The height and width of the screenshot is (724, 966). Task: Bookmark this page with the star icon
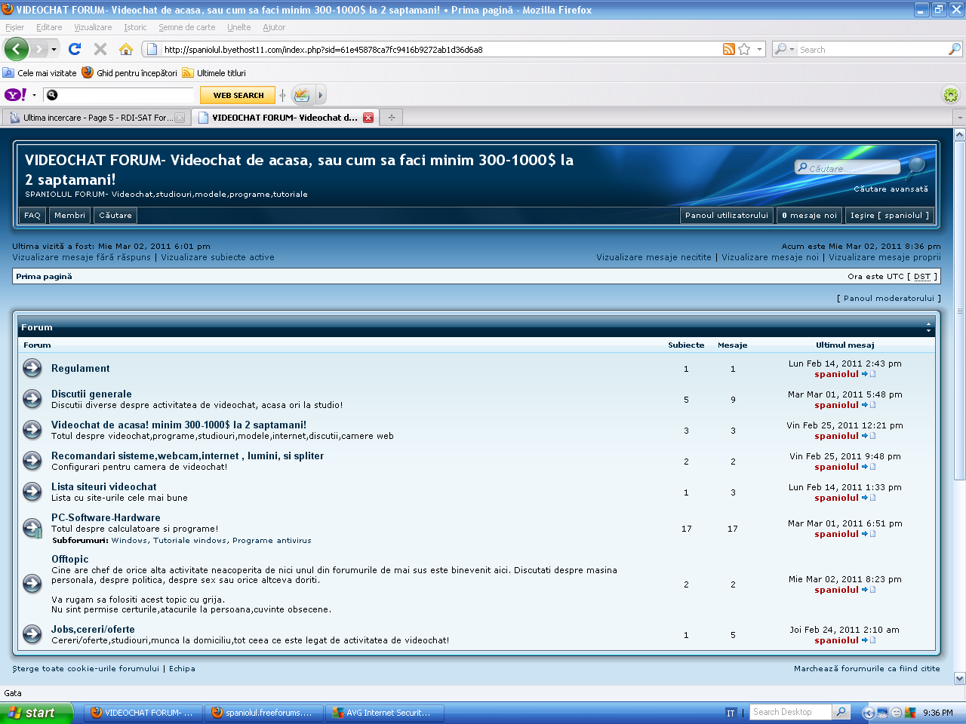(x=745, y=49)
